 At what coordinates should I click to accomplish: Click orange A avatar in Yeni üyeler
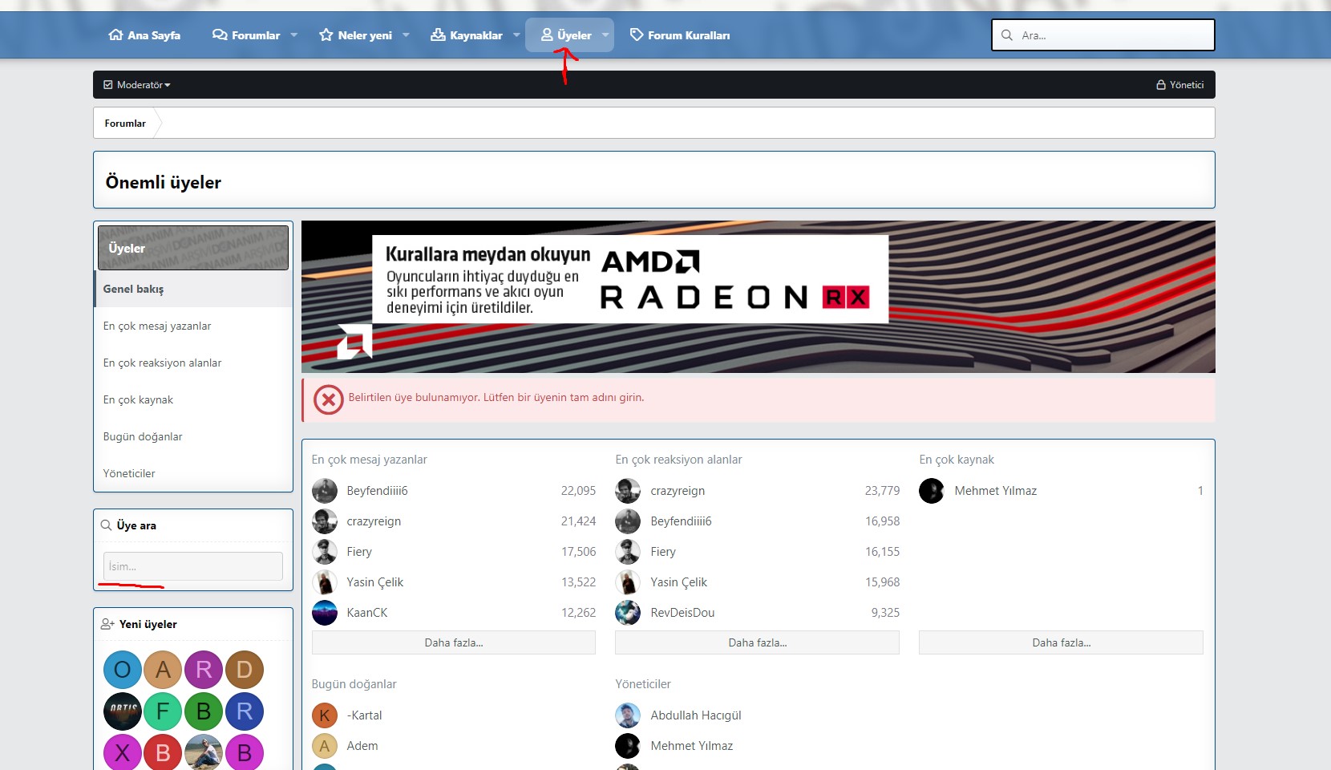coord(164,670)
